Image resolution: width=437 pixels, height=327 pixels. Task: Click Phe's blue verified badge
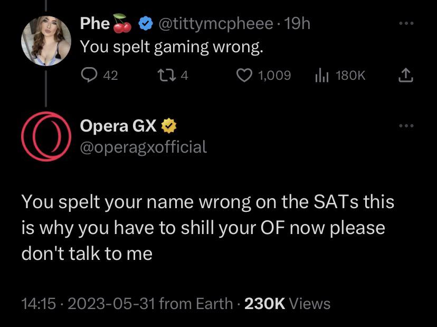click(x=145, y=23)
